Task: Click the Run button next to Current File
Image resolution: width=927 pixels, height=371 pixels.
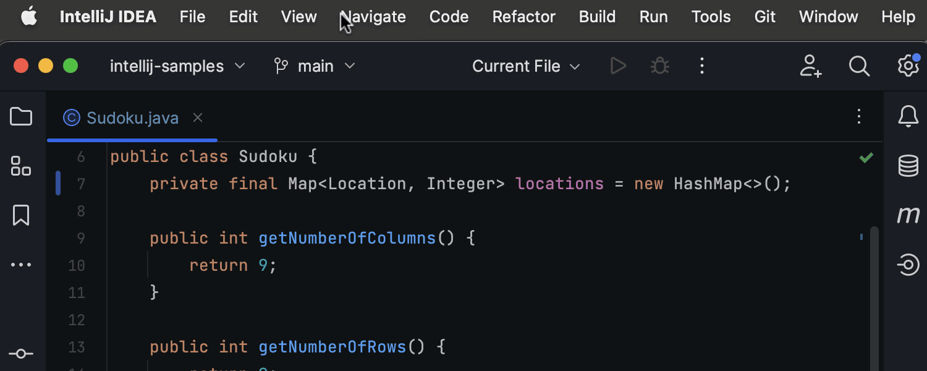Action: click(618, 66)
